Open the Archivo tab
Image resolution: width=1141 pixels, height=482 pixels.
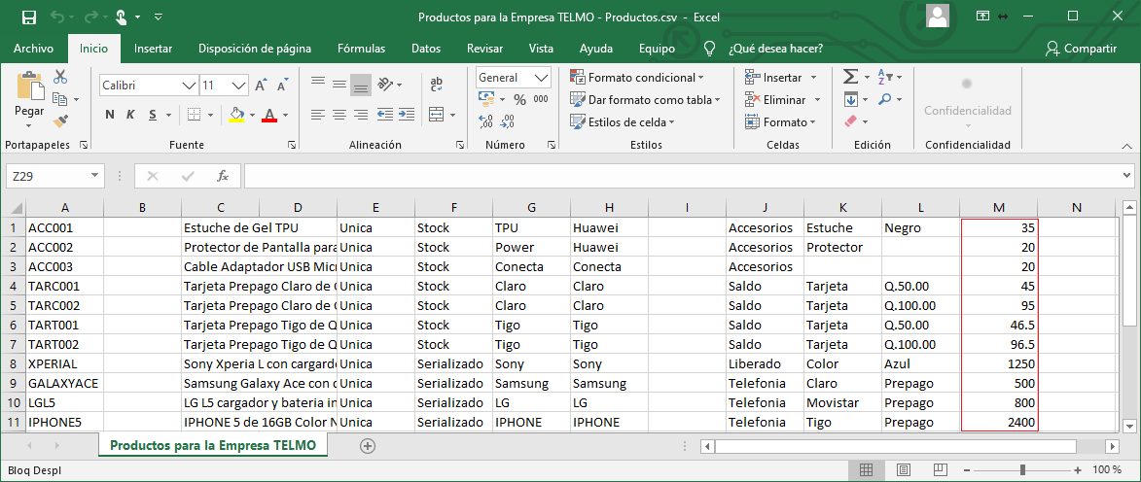coord(33,49)
